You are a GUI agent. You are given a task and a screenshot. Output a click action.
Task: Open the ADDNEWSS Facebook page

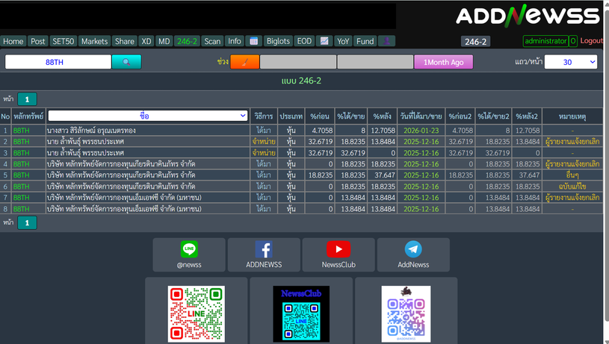tap(264, 254)
